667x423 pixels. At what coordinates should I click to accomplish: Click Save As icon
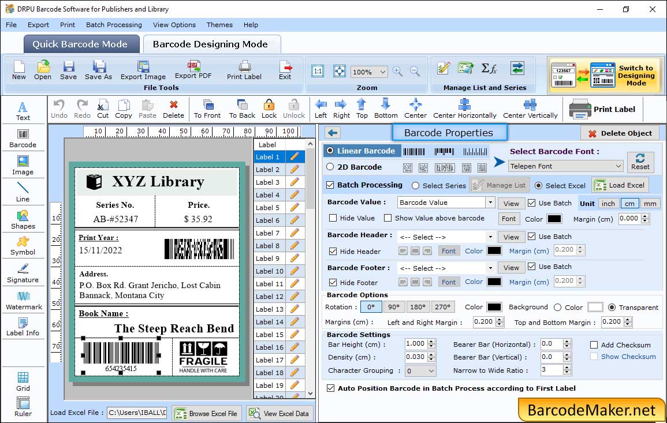click(x=99, y=70)
